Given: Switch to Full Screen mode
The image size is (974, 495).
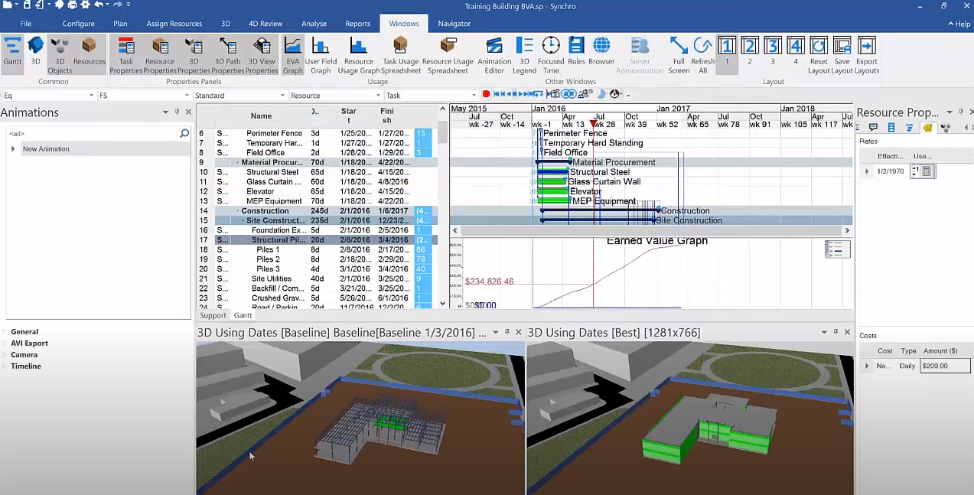Looking at the screenshot, I should tap(679, 55).
